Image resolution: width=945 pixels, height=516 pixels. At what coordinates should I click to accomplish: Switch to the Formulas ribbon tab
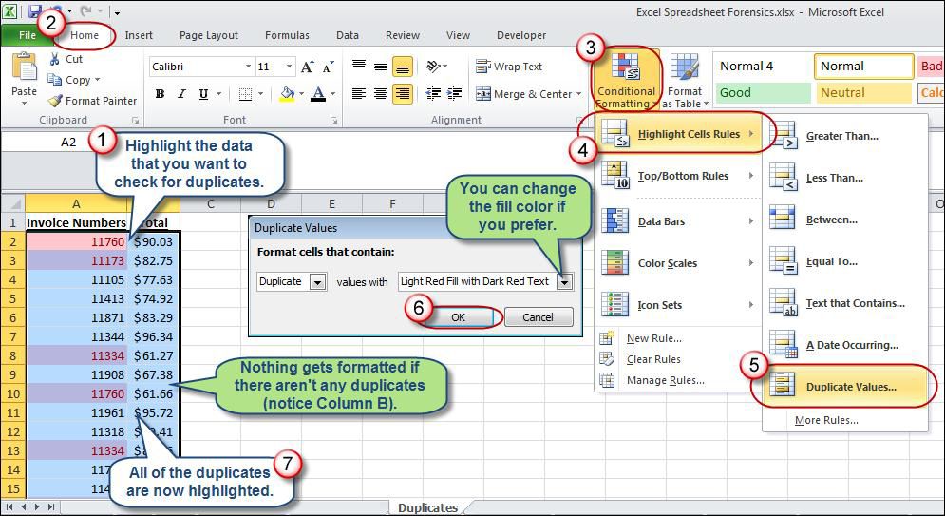[x=287, y=35]
